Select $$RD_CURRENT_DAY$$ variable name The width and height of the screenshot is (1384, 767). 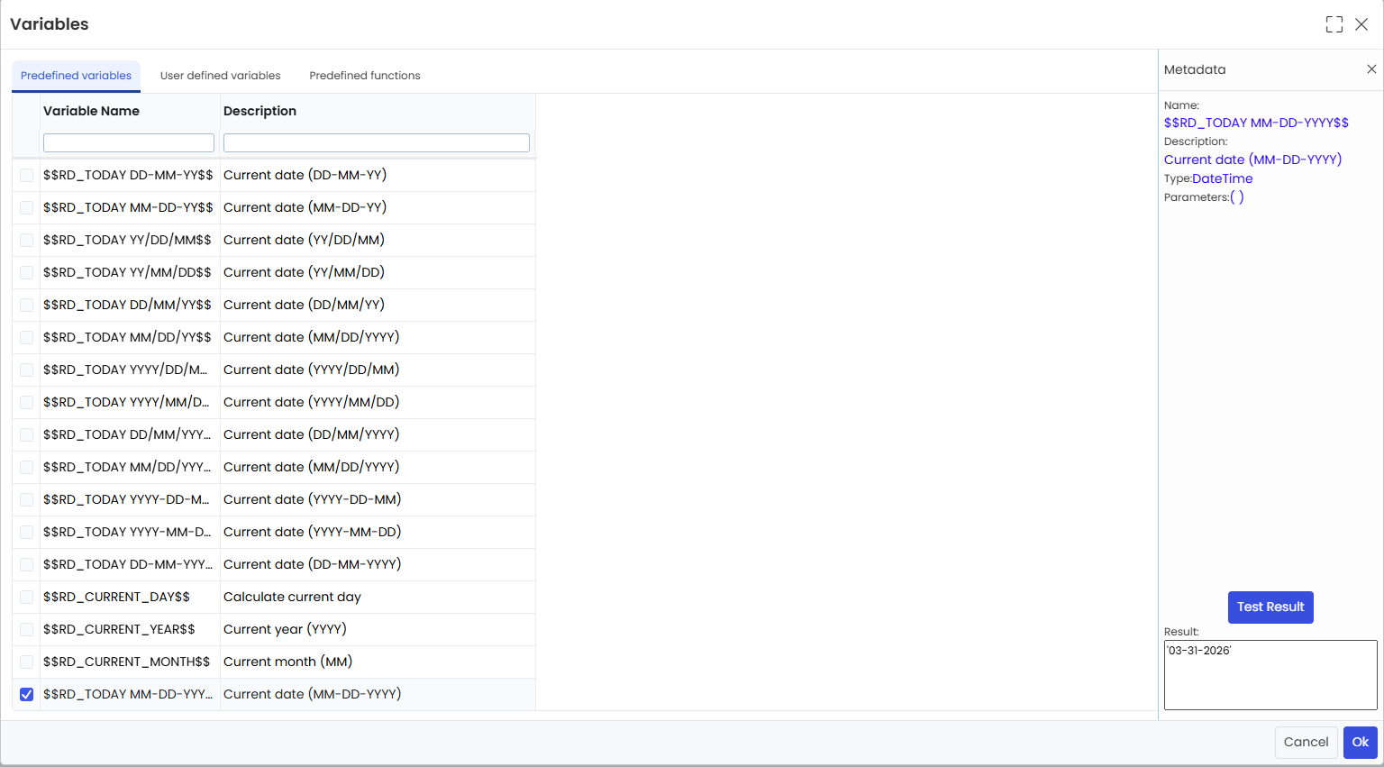(116, 597)
